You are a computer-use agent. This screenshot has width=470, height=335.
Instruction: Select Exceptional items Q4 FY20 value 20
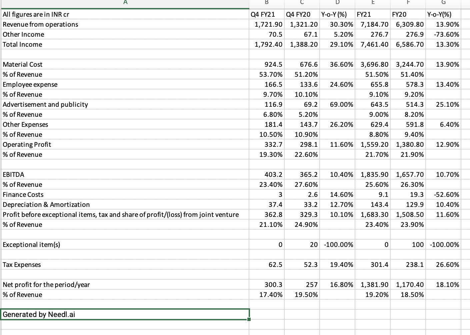[x=302, y=245]
